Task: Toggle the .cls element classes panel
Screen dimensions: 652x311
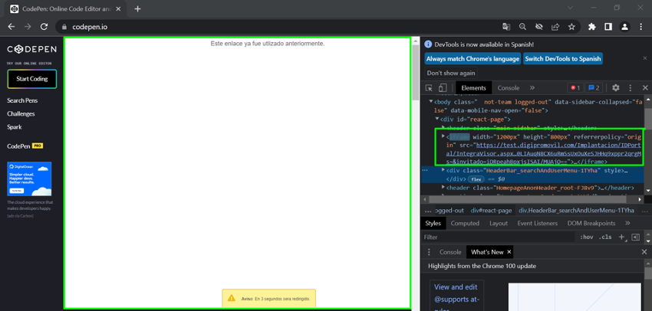Action: tap(605, 237)
